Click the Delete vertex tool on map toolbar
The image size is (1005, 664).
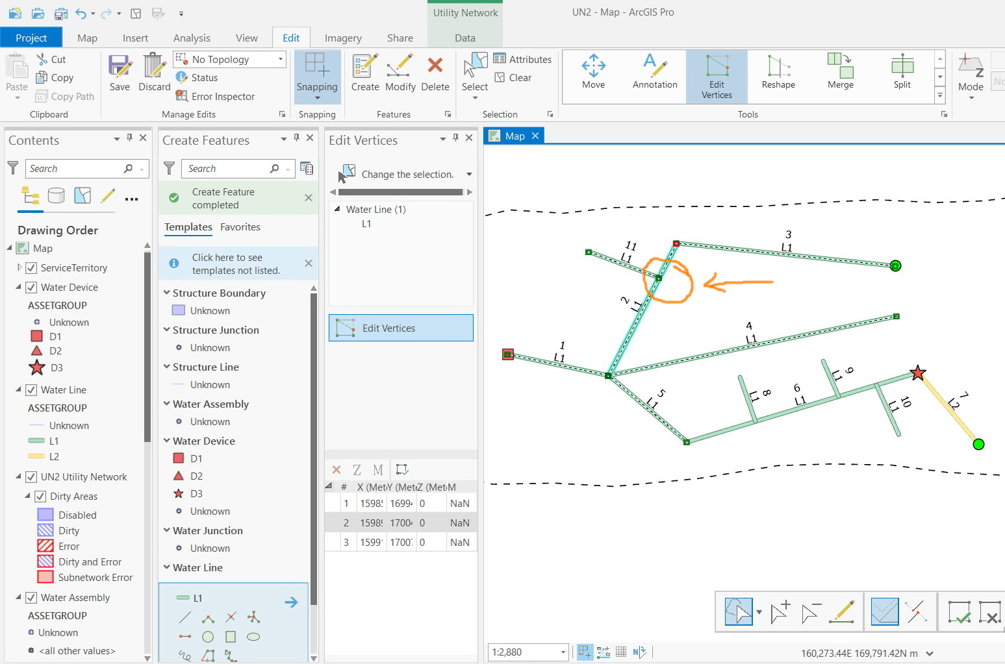(x=811, y=612)
